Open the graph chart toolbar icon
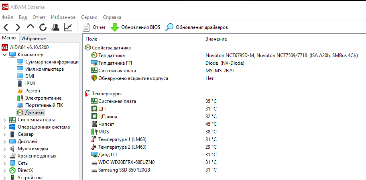 point(68,27)
